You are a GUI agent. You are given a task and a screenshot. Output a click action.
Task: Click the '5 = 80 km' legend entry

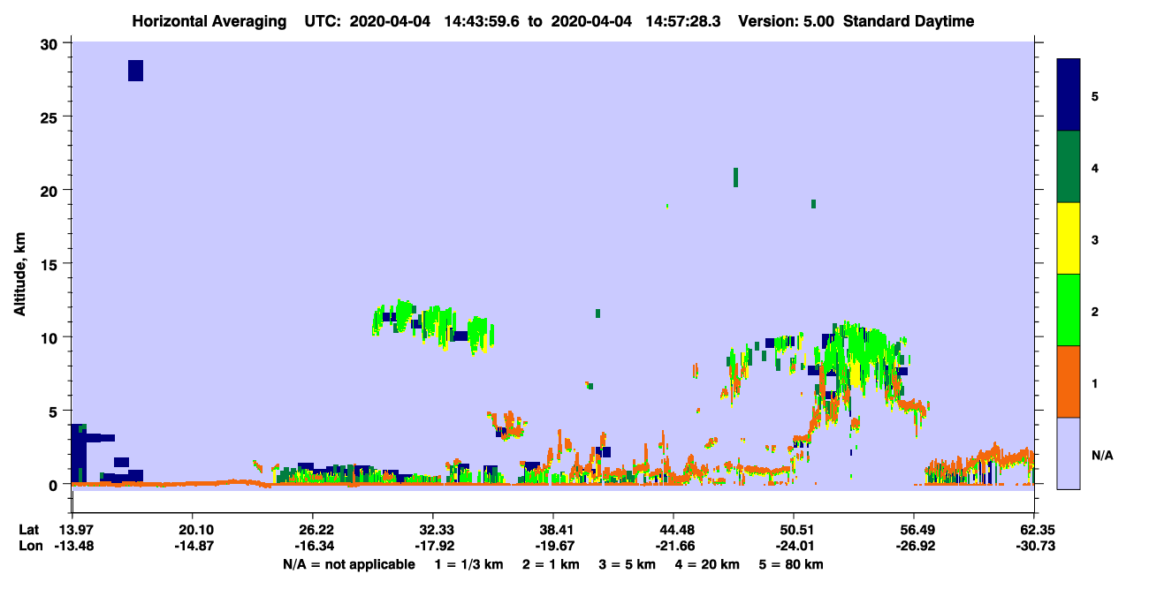point(793,564)
